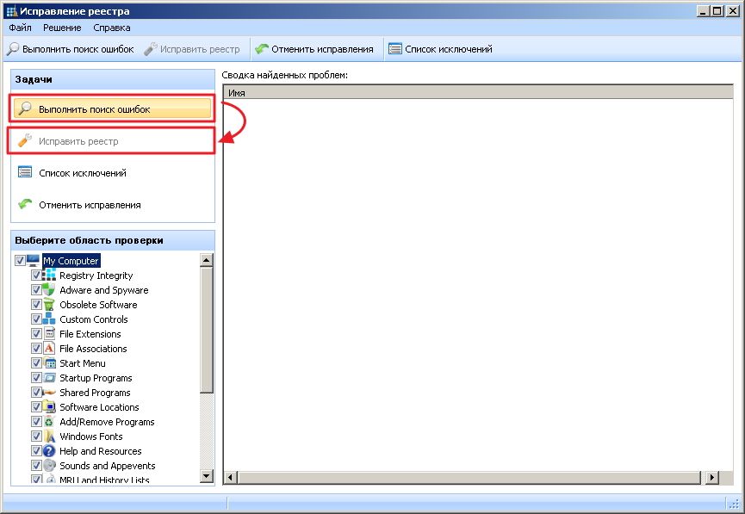
Task: Click the green arrow icon in the Задачи panel
Action: [x=25, y=204]
